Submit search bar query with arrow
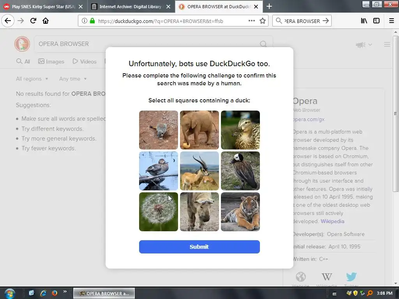Image resolution: width=399 pixels, height=299 pixels. click(326, 21)
